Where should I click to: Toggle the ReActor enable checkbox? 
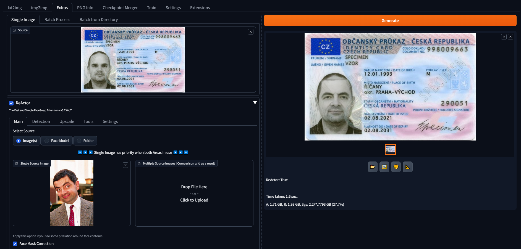click(x=11, y=103)
